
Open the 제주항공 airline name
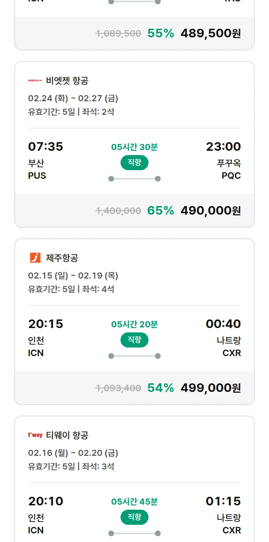tap(62, 258)
